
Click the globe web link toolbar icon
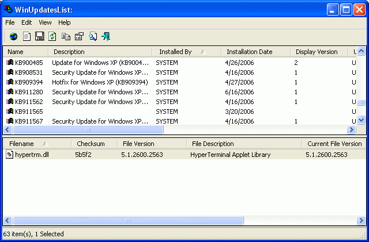pyautogui.click(x=13, y=36)
